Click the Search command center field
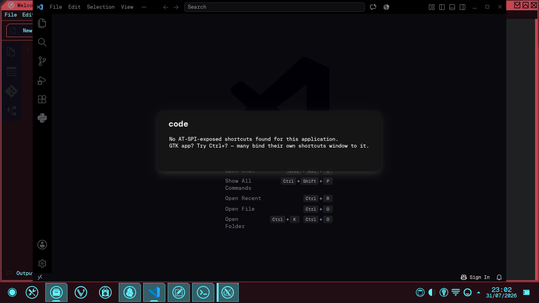This screenshot has height=303, width=539. point(274,7)
